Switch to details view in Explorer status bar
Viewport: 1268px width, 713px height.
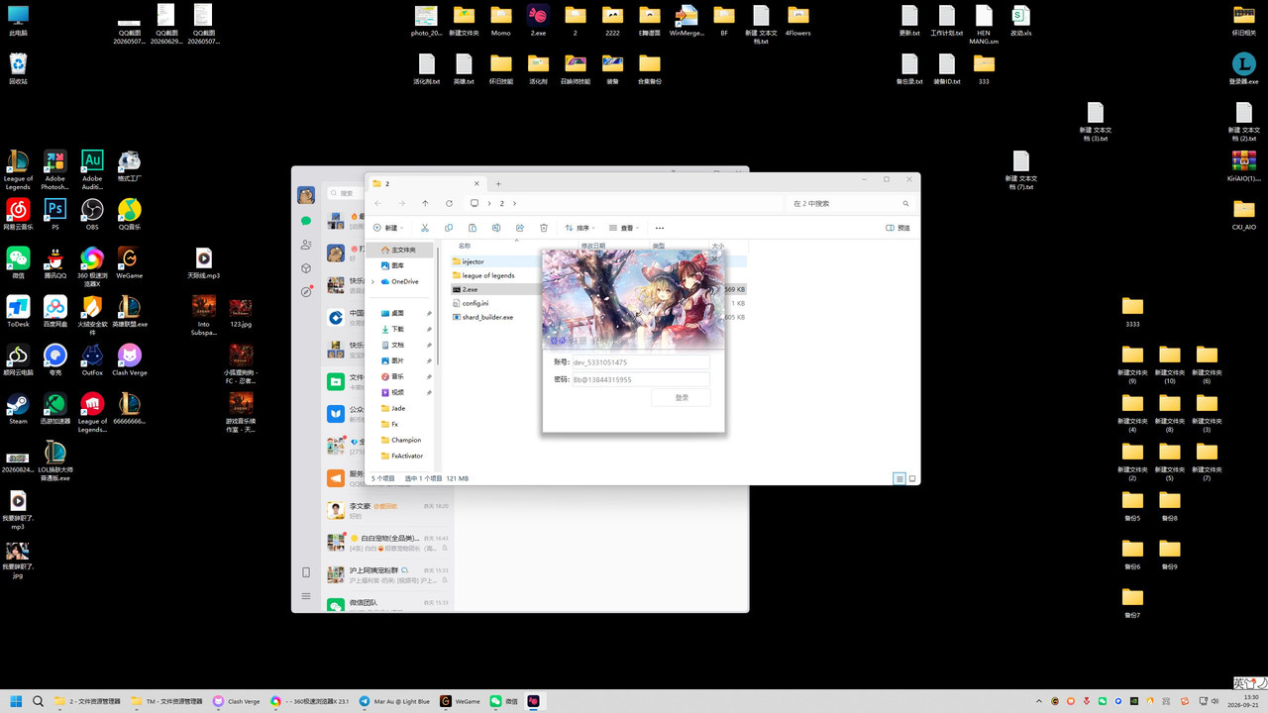899,478
